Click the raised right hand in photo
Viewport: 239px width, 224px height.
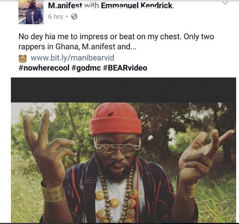(206, 157)
